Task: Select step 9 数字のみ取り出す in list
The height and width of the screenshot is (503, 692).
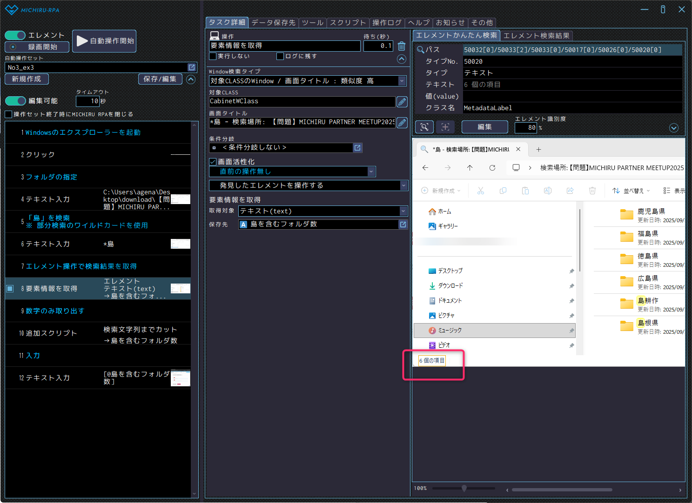Action: point(55,311)
